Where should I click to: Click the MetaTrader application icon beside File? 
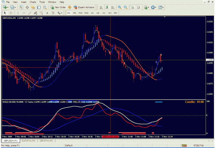(3, 2)
